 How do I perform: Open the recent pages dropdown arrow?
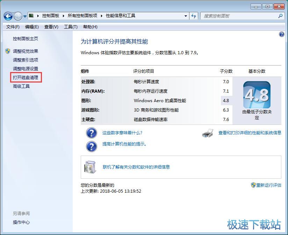tap(25, 16)
